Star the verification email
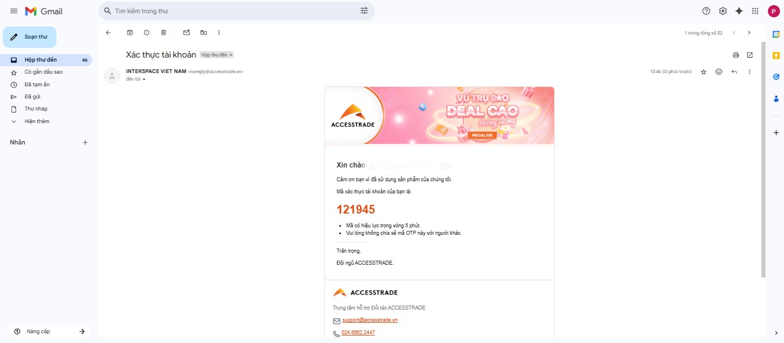 coord(703,71)
